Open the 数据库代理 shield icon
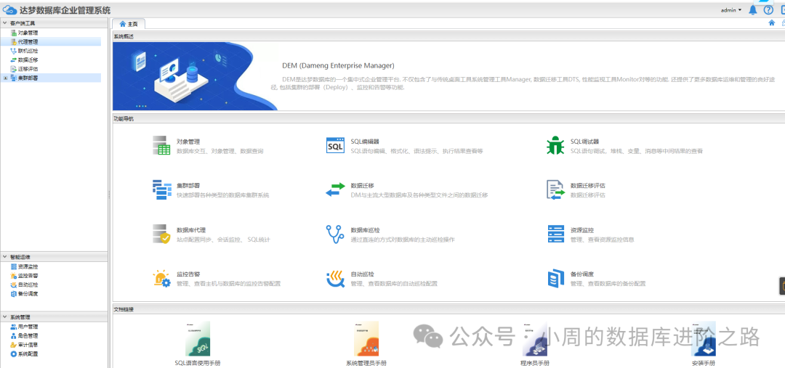The height and width of the screenshot is (368, 785). click(x=161, y=234)
